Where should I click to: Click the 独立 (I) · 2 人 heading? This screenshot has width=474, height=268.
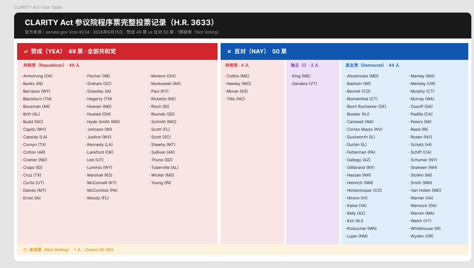click(305, 65)
